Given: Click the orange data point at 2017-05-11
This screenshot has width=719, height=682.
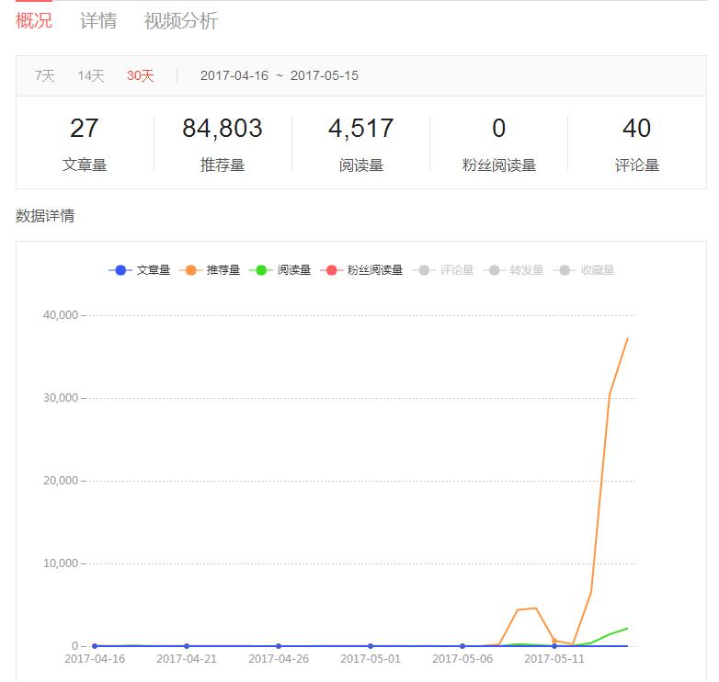Looking at the screenshot, I should point(554,641).
